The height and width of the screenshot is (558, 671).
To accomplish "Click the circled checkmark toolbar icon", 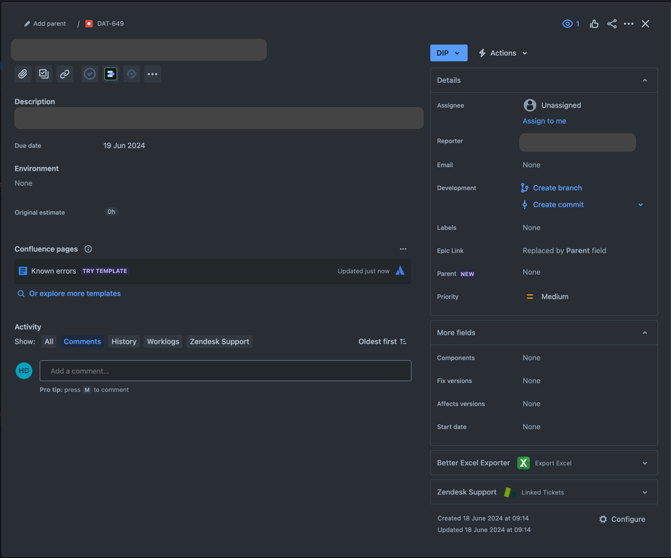I will 89,74.
